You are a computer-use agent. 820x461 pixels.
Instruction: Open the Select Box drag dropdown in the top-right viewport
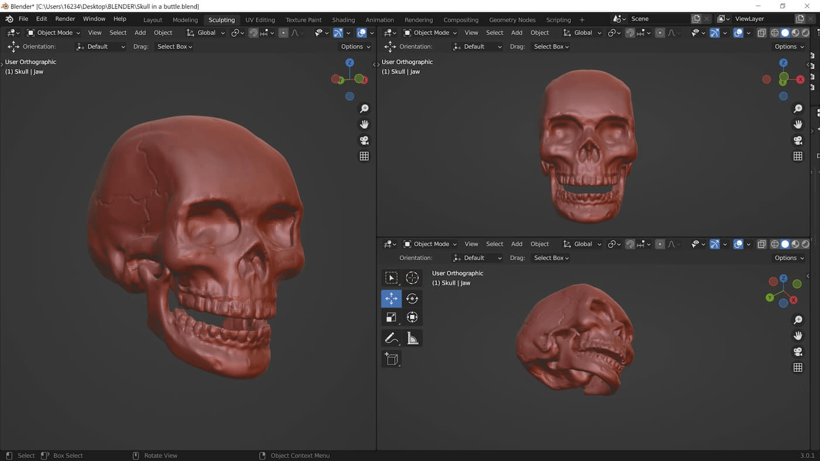point(551,46)
